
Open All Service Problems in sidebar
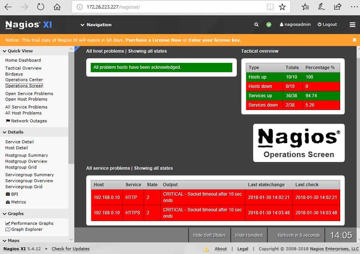tap(26, 107)
